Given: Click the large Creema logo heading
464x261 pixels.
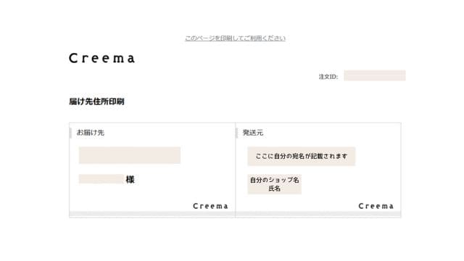Looking at the screenshot, I should point(102,58).
